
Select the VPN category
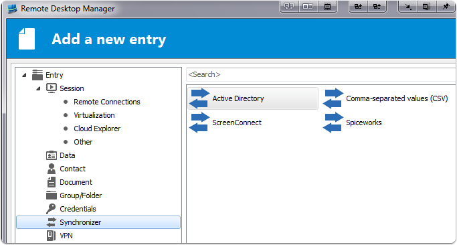66,236
